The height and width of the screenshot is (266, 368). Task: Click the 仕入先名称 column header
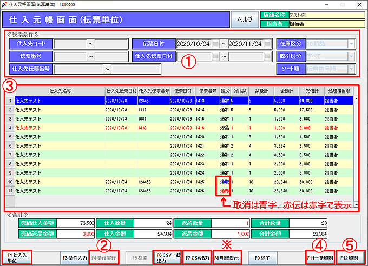(60, 91)
